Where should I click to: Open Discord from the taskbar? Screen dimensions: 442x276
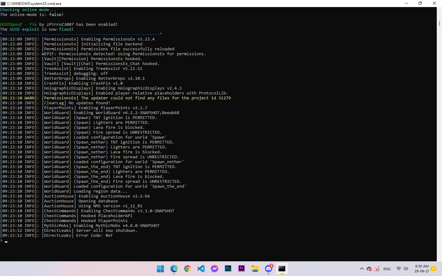point(269,269)
